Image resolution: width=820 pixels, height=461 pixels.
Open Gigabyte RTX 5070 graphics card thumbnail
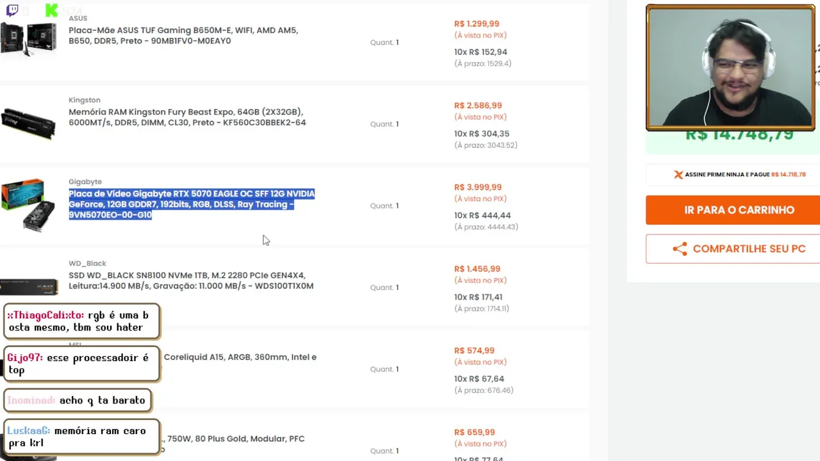tap(28, 205)
